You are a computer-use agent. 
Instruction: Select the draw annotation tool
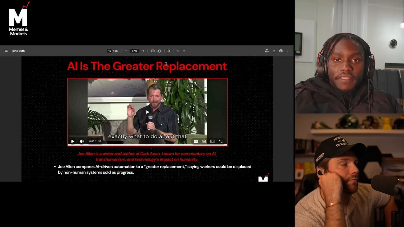tap(169, 51)
